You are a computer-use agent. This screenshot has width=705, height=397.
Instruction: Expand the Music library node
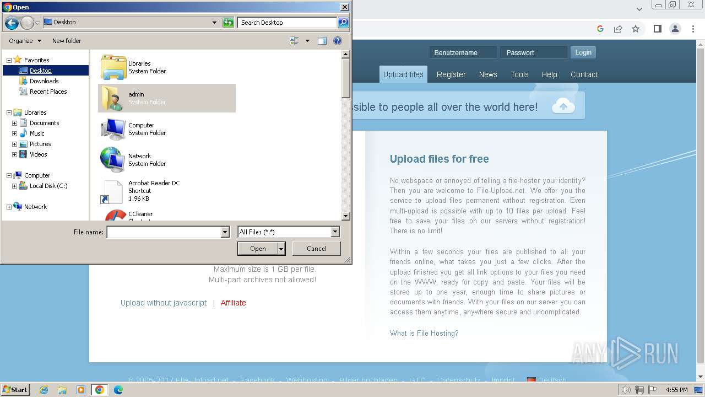(x=14, y=133)
